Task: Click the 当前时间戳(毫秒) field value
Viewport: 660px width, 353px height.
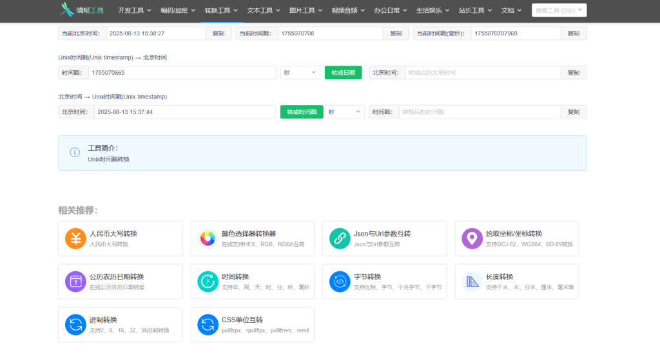Action: pos(516,33)
